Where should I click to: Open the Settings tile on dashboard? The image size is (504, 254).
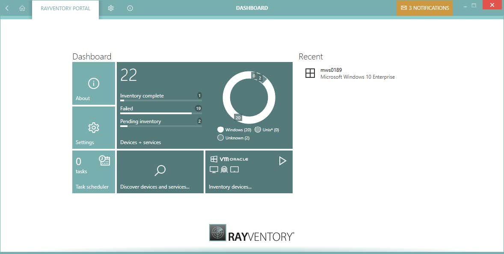click(94, 127)
